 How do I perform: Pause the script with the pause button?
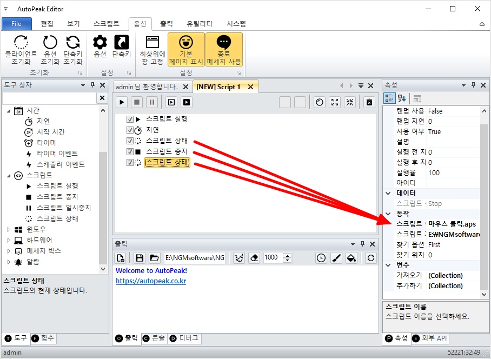152,102
